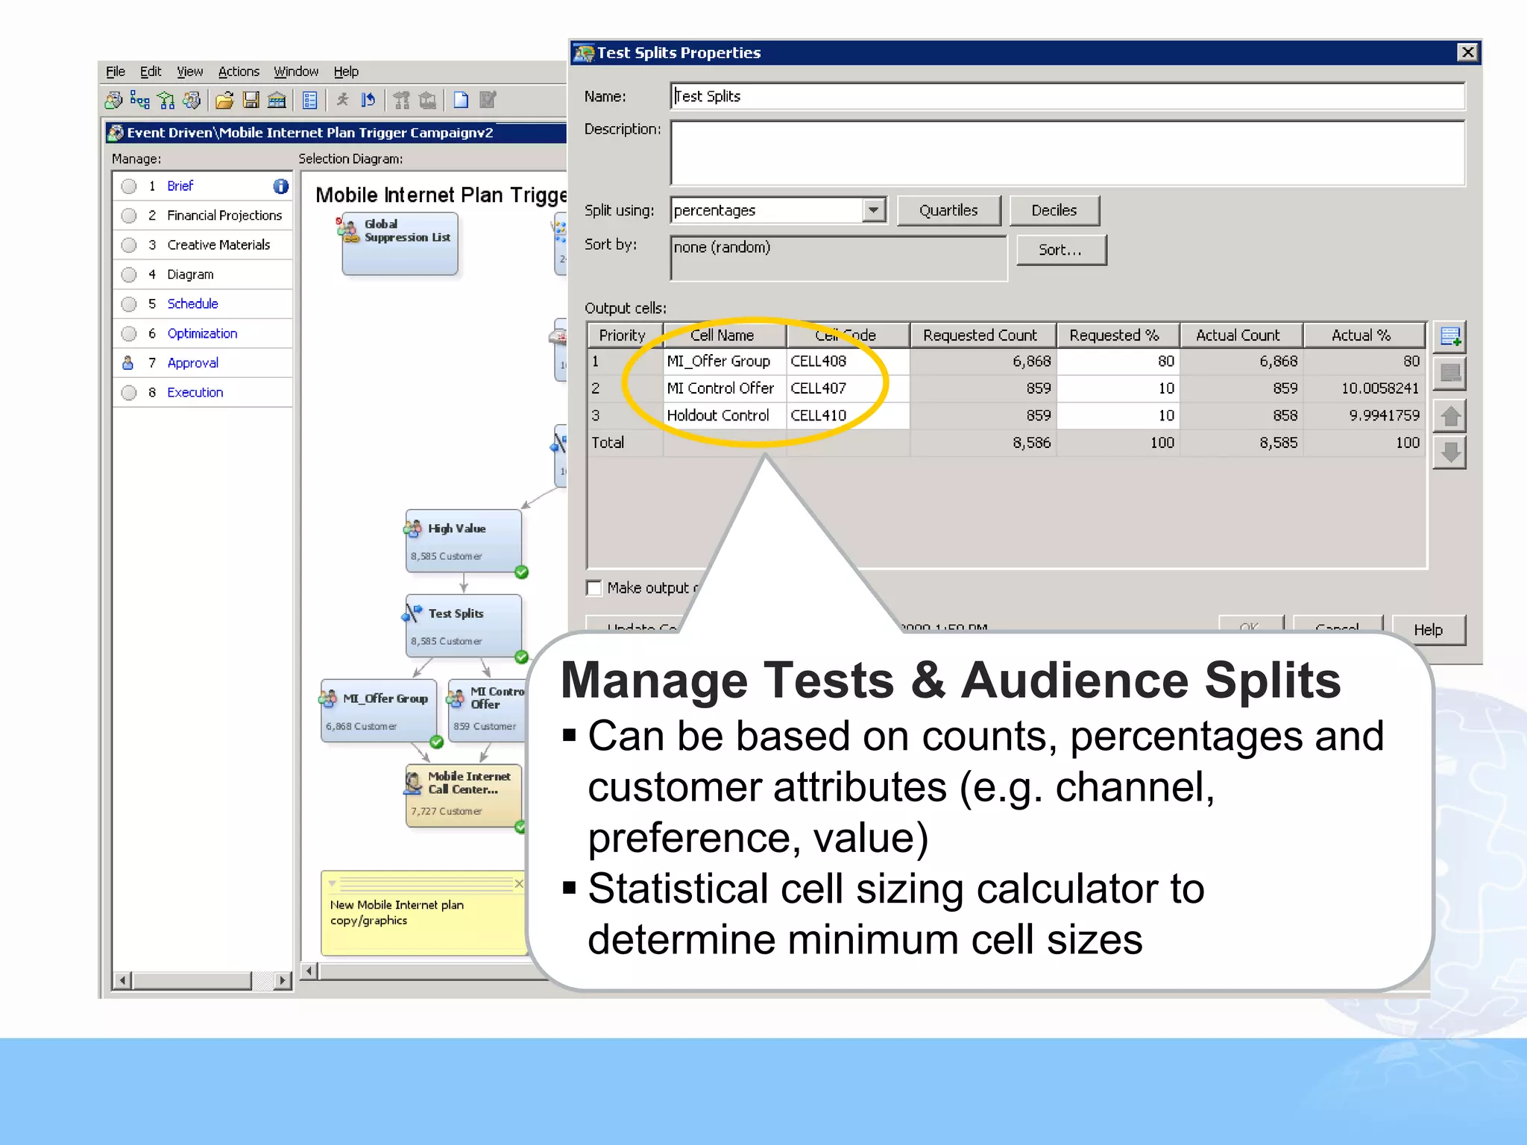
Task: Click the blue revert arrow toolbar icon
Action: 368,100
